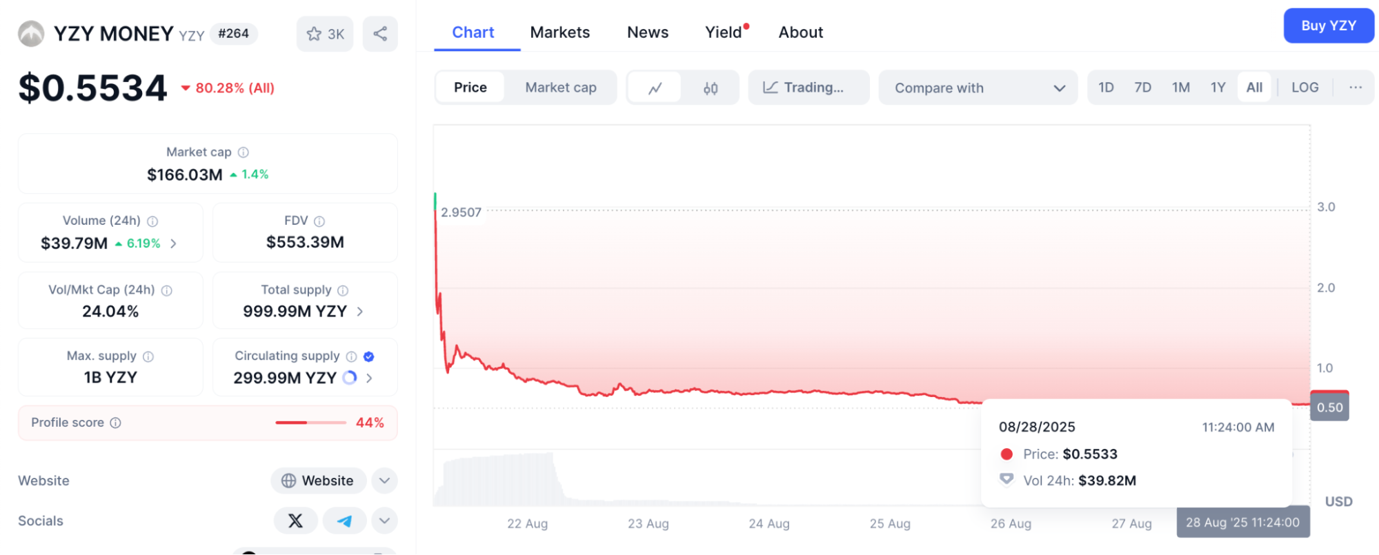The width and height of the screenshot is (1379, 555).
Task: Expand the Website links dropdown chevron
Action: tap(385, 481)
